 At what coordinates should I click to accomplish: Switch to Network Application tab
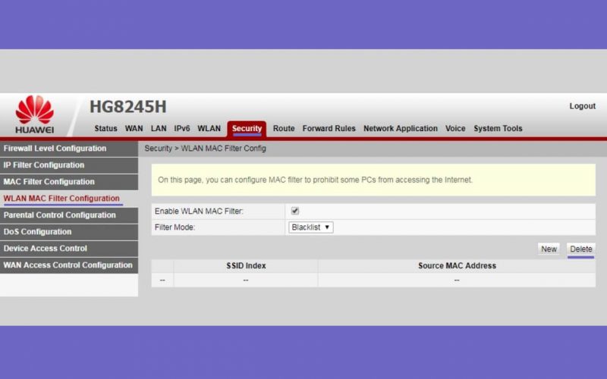click(401, 128)
